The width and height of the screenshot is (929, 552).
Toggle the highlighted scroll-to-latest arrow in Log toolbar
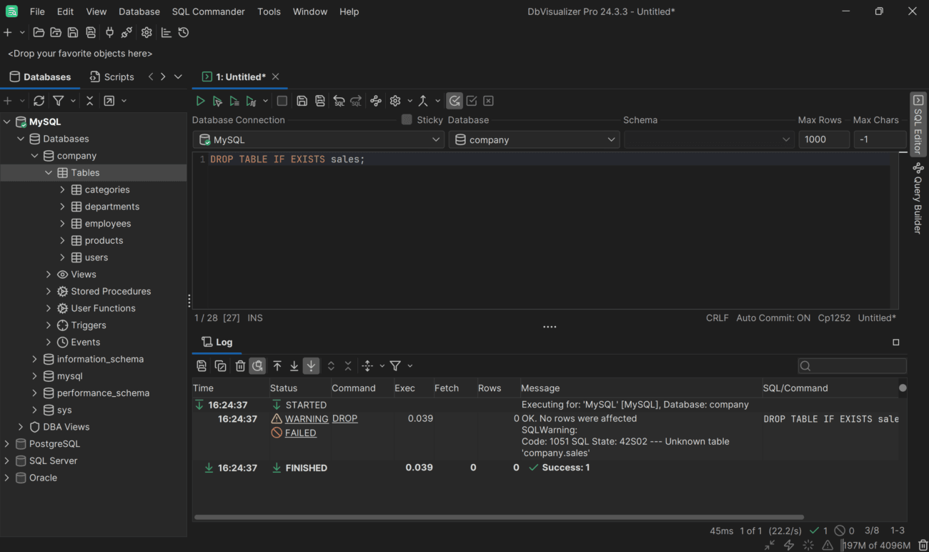(x=311, y=366)
